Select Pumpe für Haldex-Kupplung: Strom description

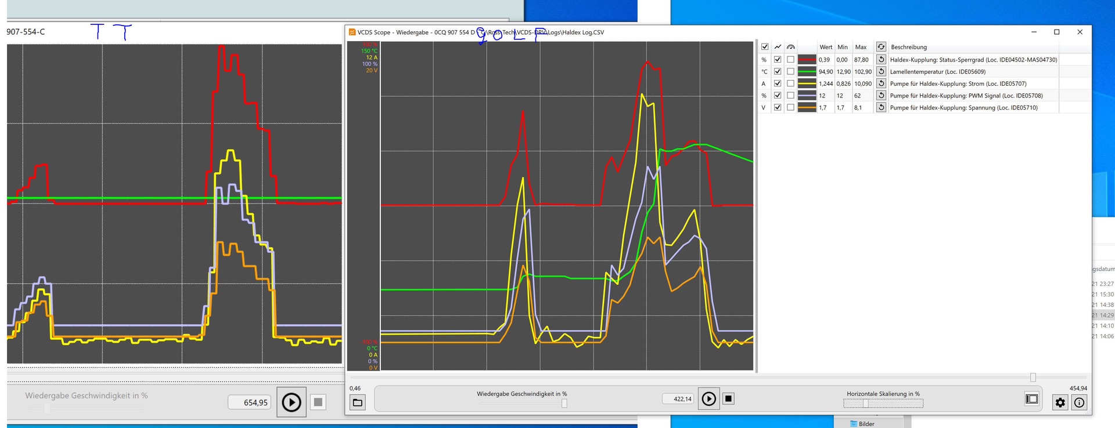click(958, 84)
